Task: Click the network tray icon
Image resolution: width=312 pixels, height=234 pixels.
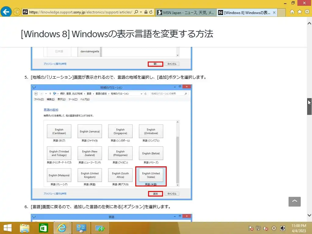Action: click(258, 228)
